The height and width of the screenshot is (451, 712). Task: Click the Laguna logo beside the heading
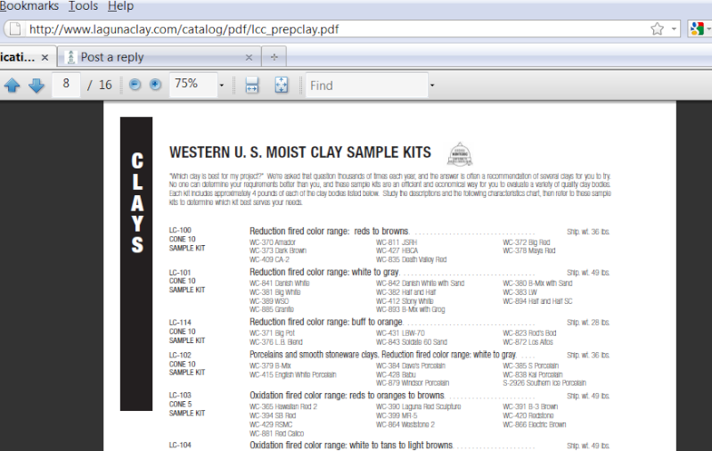coord(460,154)
